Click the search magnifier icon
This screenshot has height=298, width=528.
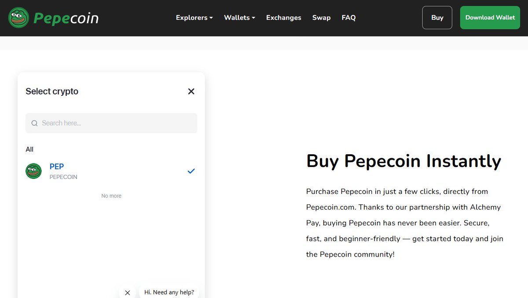point(34,124)
